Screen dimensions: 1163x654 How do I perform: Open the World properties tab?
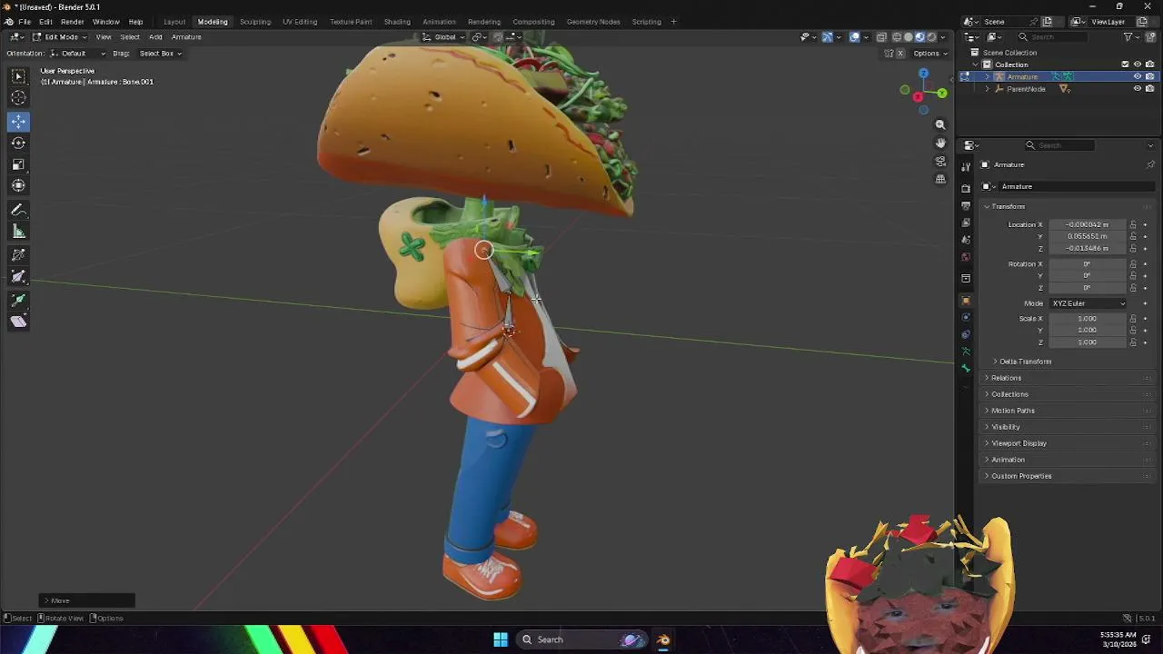(x=966, y=258)
